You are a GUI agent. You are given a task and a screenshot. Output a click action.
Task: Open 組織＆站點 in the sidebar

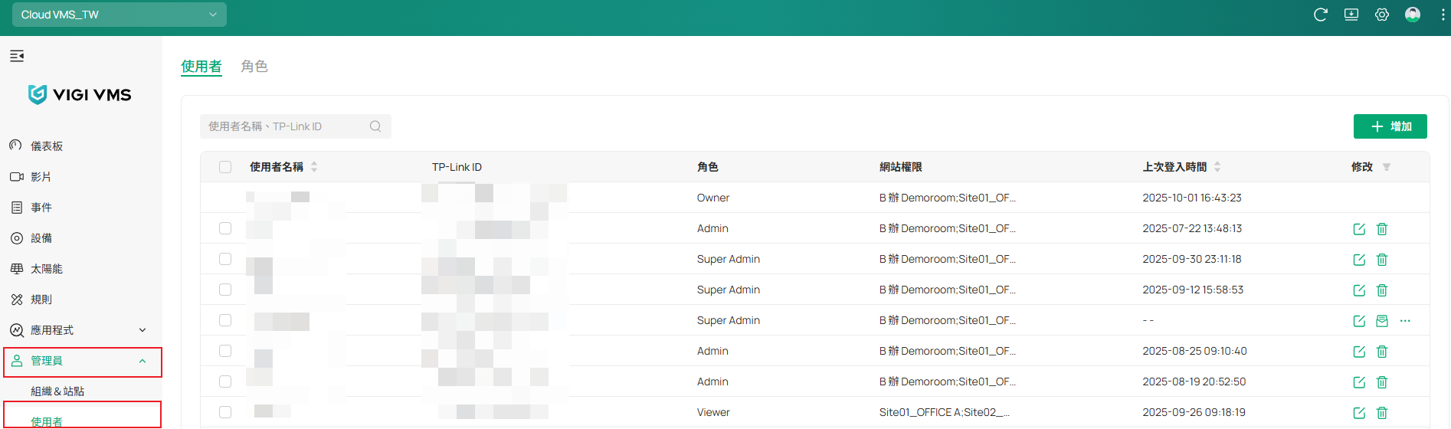[x=57, y=391]
